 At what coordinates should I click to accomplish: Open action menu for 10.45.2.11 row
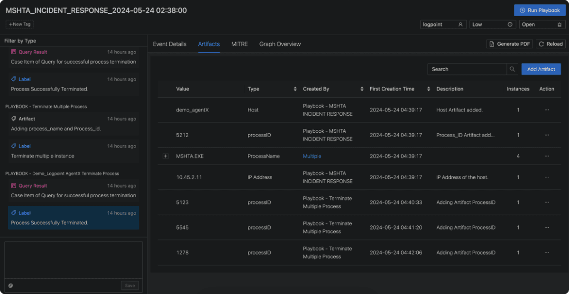coord(547,177)
